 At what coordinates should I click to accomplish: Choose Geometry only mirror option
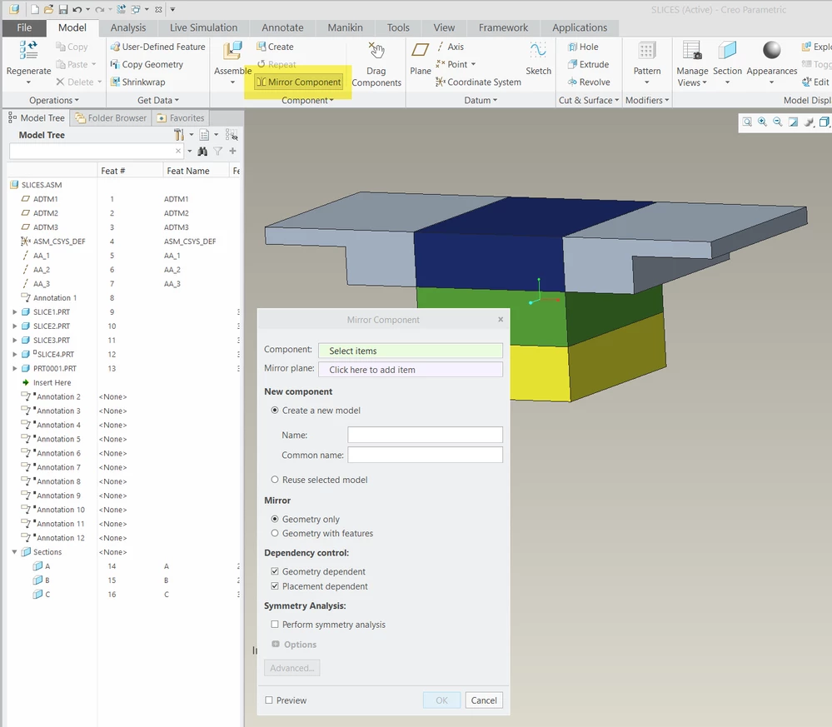tap(274, 519)
